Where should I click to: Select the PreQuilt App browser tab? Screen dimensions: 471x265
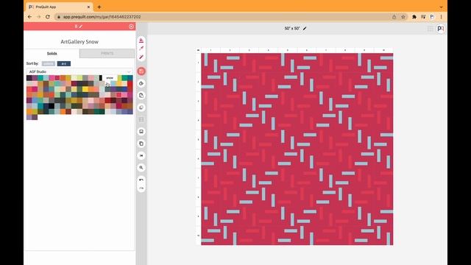pos(60,7)
